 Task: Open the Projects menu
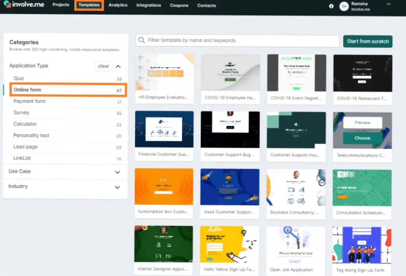(61, 5)
